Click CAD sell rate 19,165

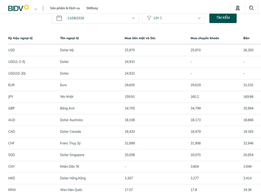coord(248,132)
